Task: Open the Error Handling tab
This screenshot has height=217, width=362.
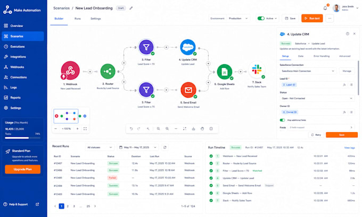Action: point(322,56)
